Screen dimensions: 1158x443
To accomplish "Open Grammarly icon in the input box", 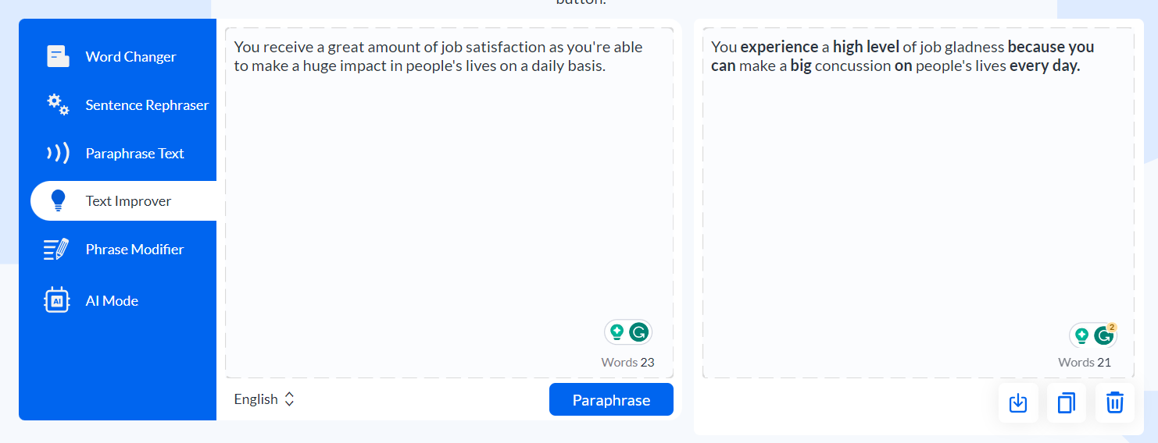I will (x=639, y=332).
